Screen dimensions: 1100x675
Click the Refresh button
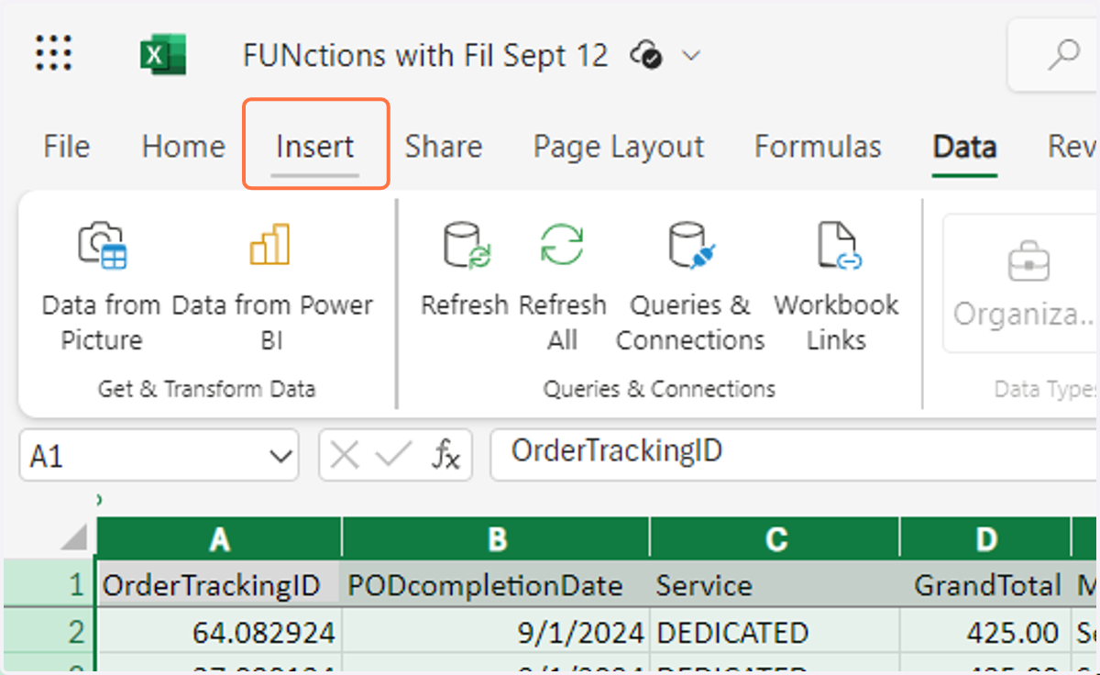464,271
